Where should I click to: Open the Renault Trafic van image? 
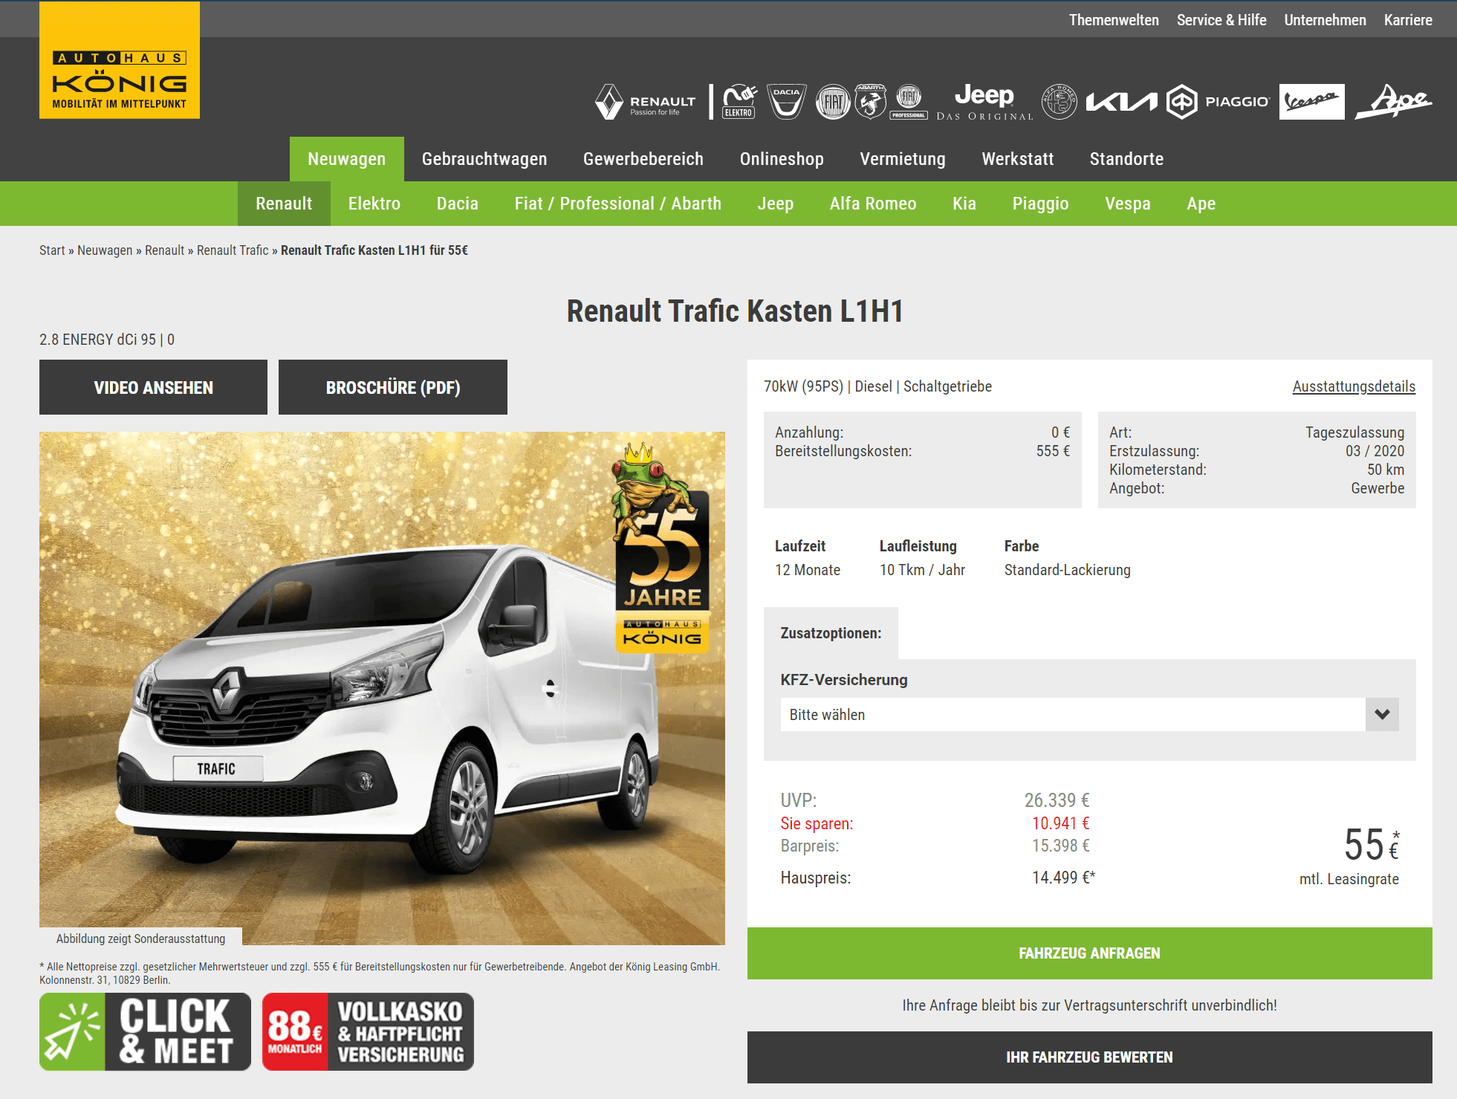382,688
